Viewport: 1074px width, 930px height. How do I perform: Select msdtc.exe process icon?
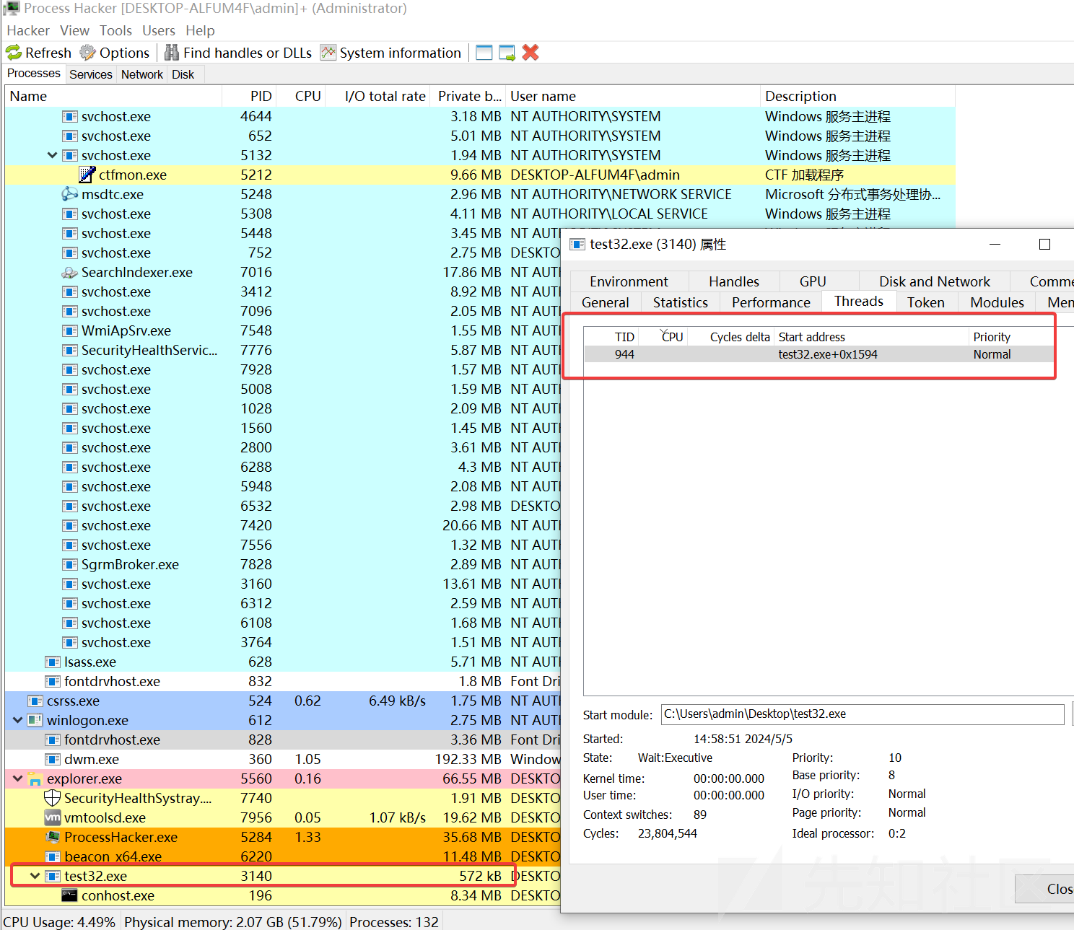point(70,194)
